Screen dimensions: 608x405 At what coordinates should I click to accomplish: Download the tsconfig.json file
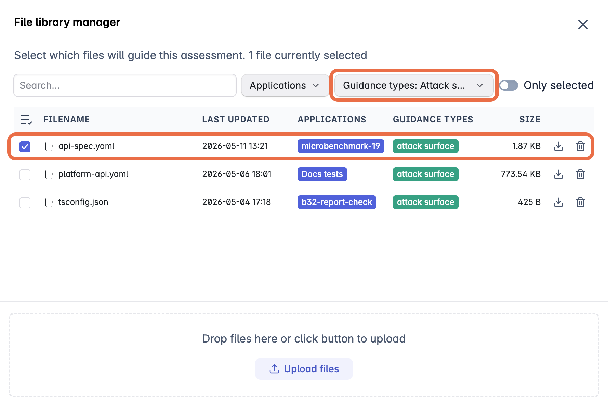click(x=558, y=202)
